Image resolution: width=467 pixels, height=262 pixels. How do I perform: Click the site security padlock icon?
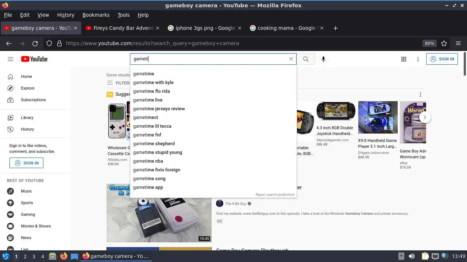[x=59, y=43]
